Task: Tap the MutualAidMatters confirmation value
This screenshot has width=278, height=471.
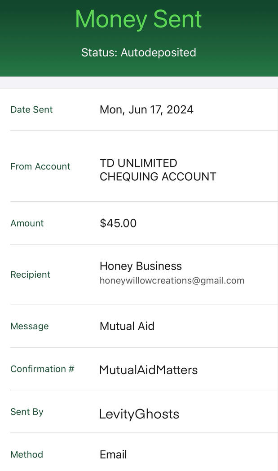Action: coord(148,370)
